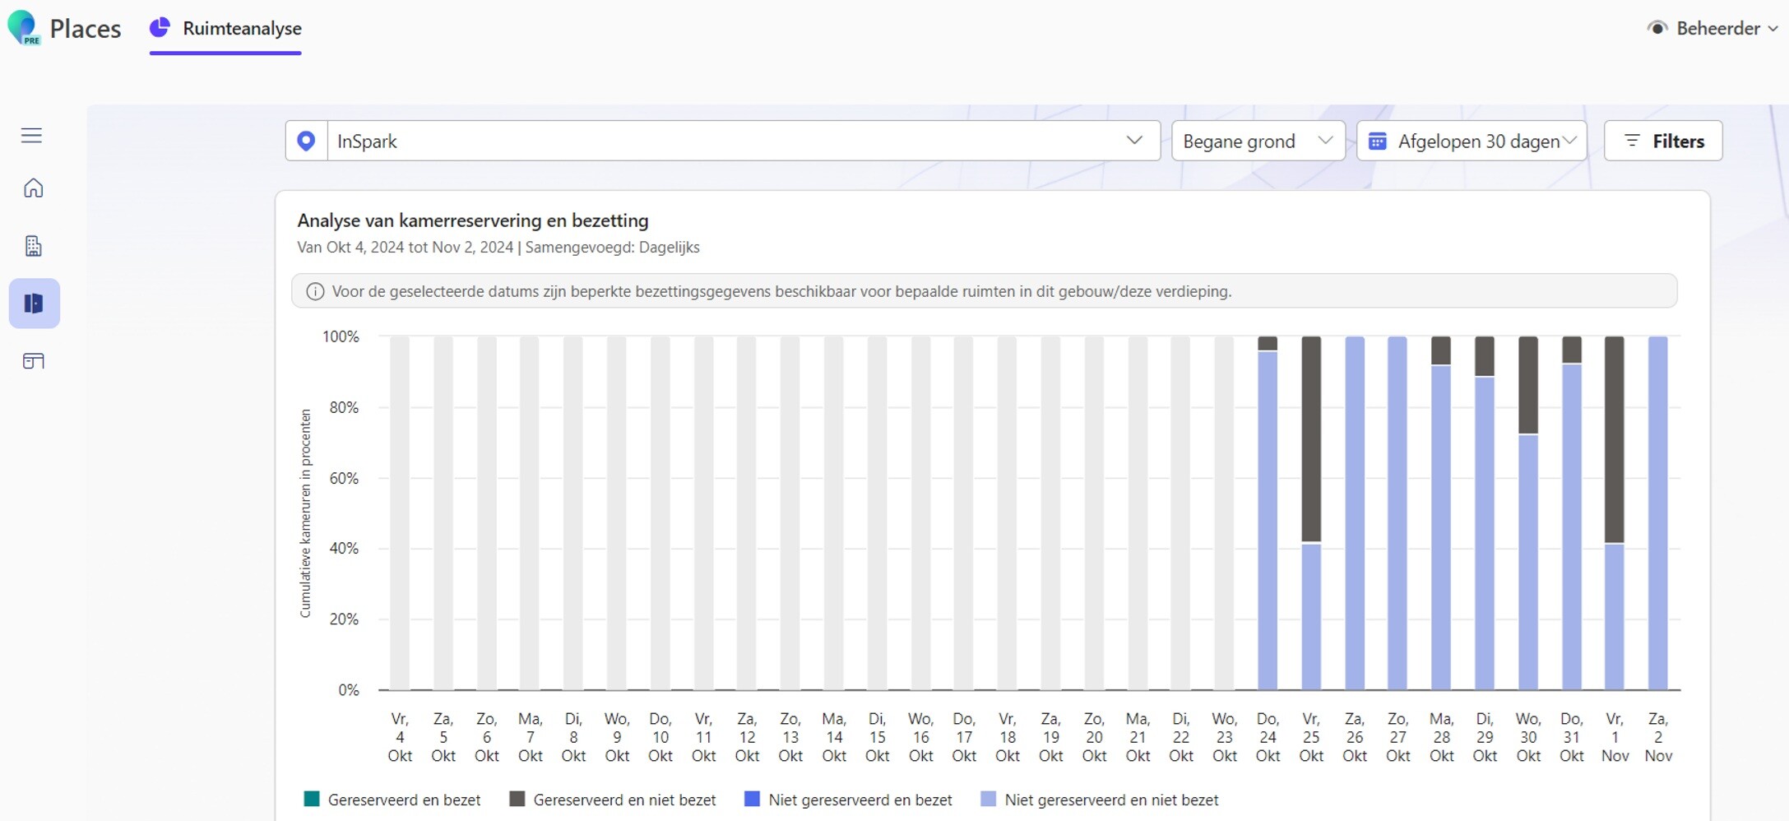The image size is (1789, 821).
Task: Click the 'Niet gereserveerd en niet bezet' color swatch
Action: point(989,800)
